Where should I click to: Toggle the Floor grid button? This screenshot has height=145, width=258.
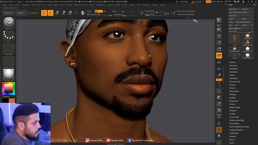[219, 62]
